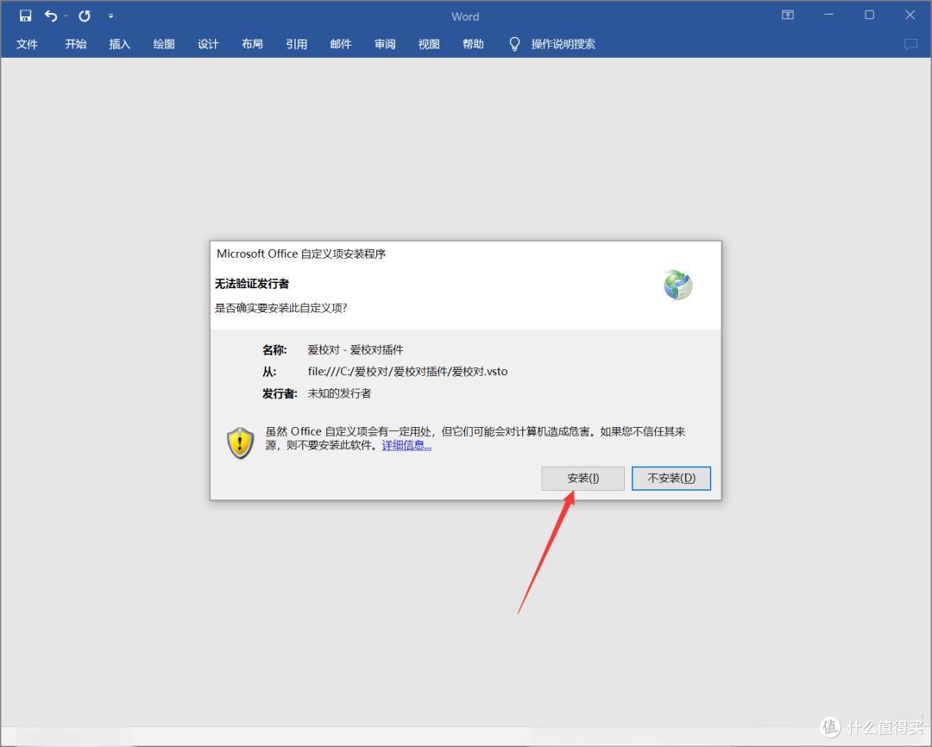This screenshot has height=747, width=932.
Task: Click the 安装(I) button
Action: click(x=582, y=479)
